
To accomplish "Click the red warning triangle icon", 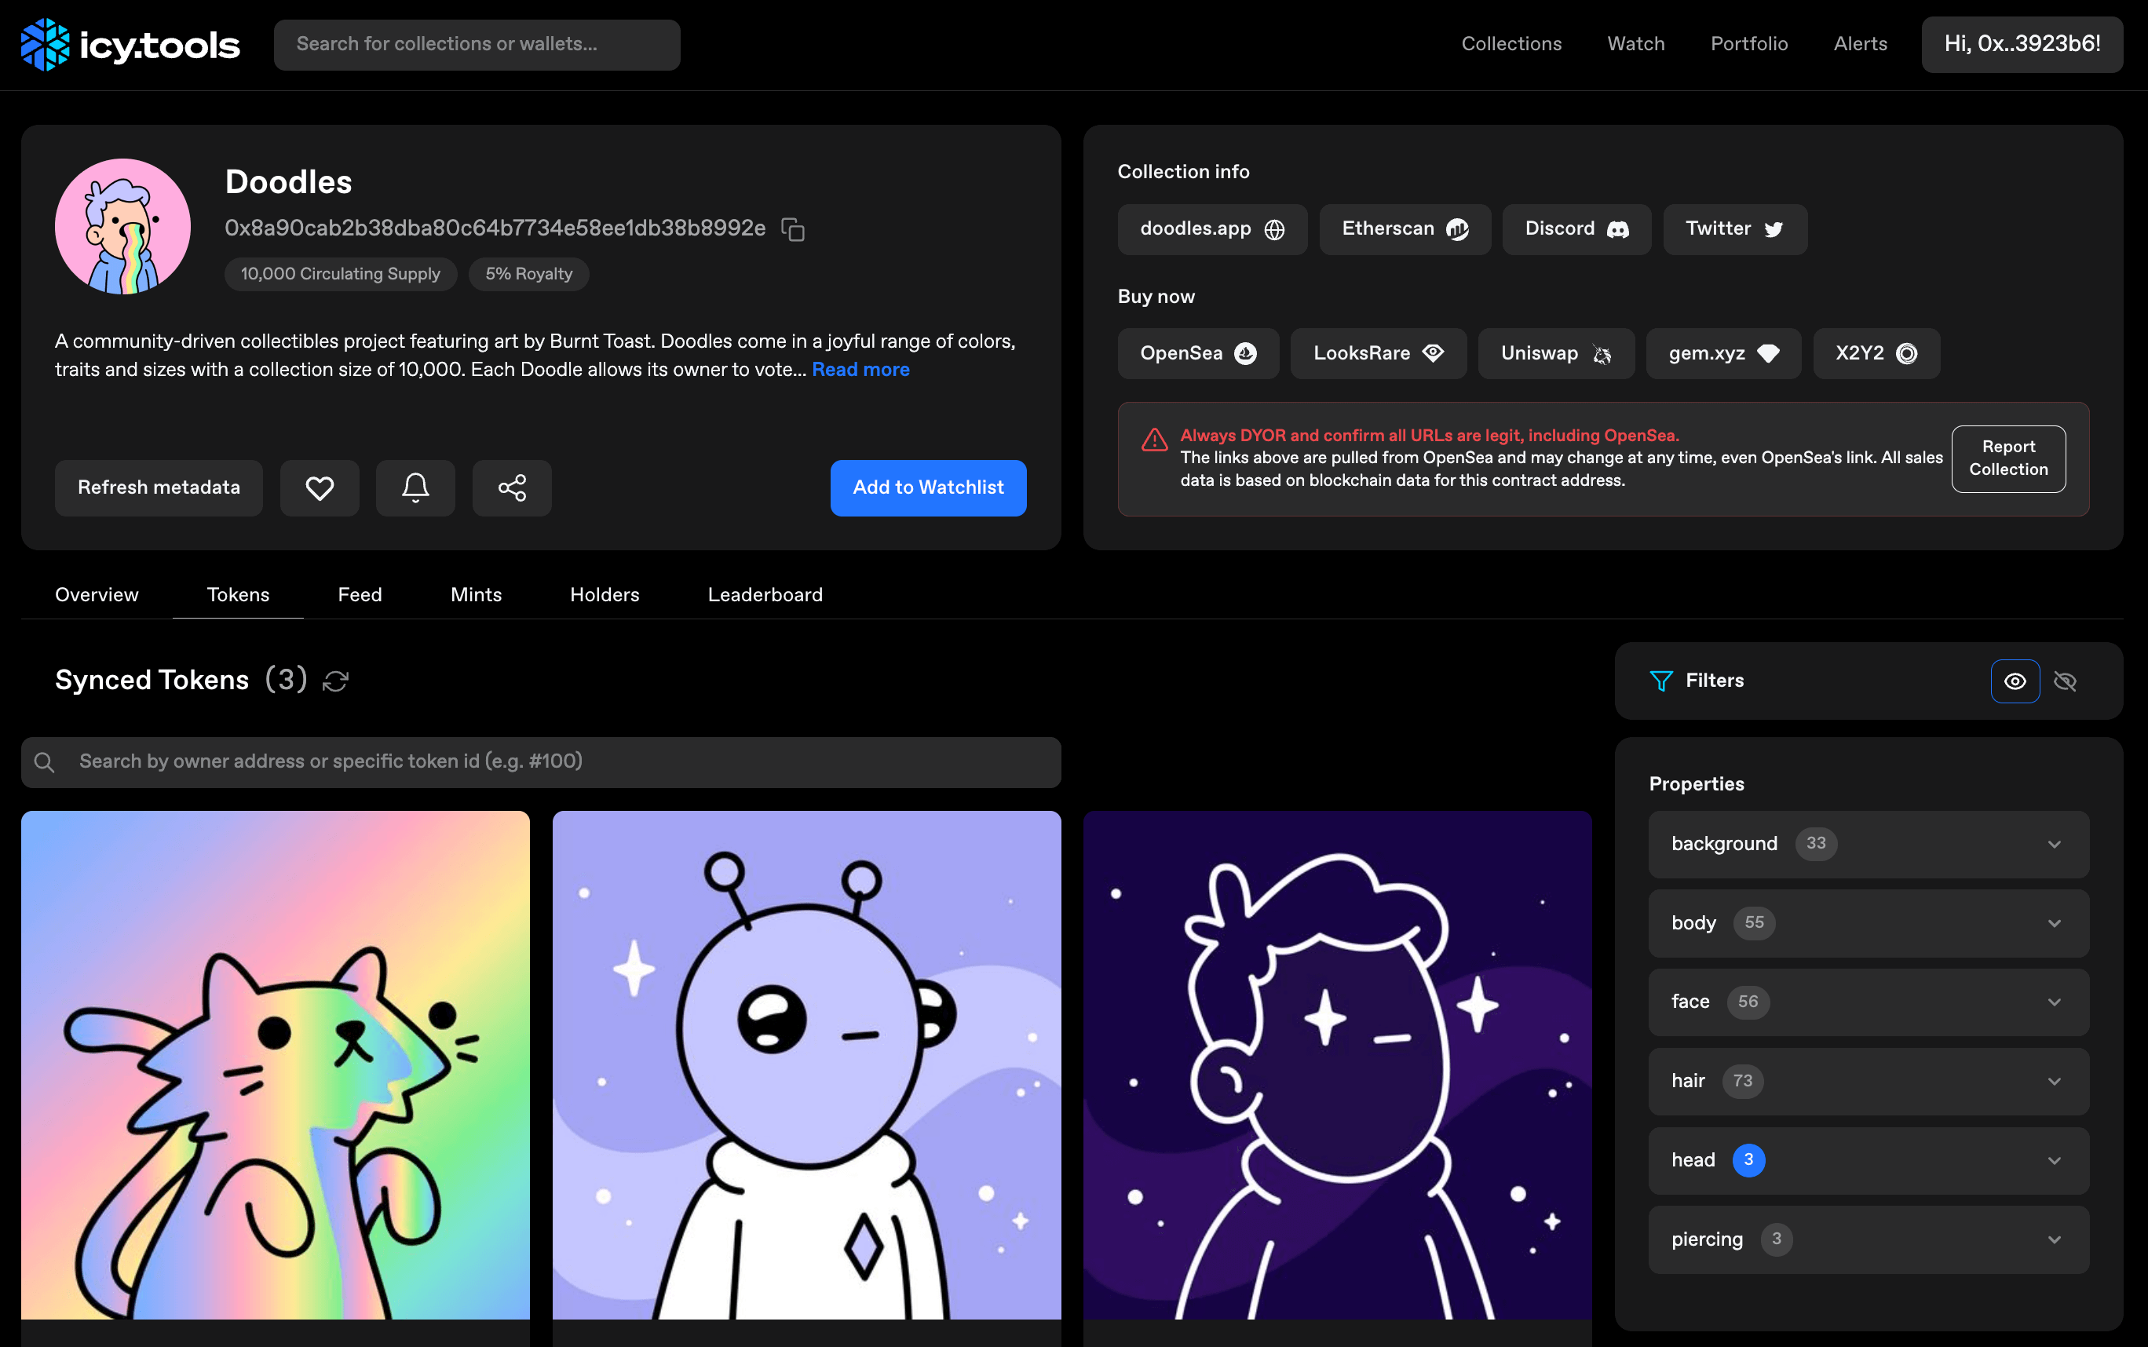I will (x=1155, y=440).
